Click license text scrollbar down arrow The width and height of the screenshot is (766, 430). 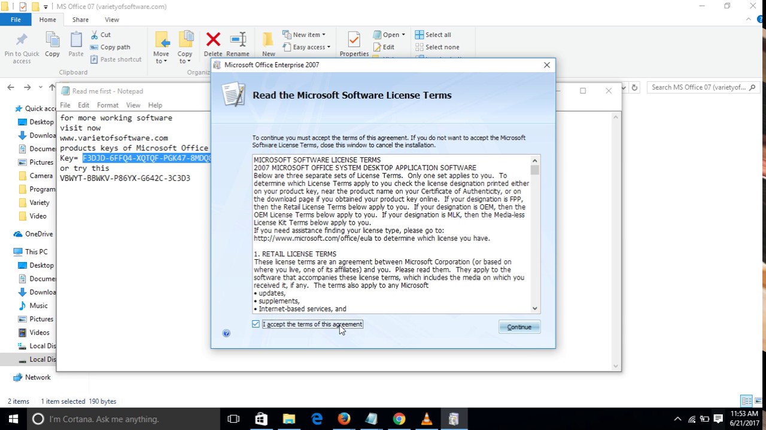coord(535,309)
